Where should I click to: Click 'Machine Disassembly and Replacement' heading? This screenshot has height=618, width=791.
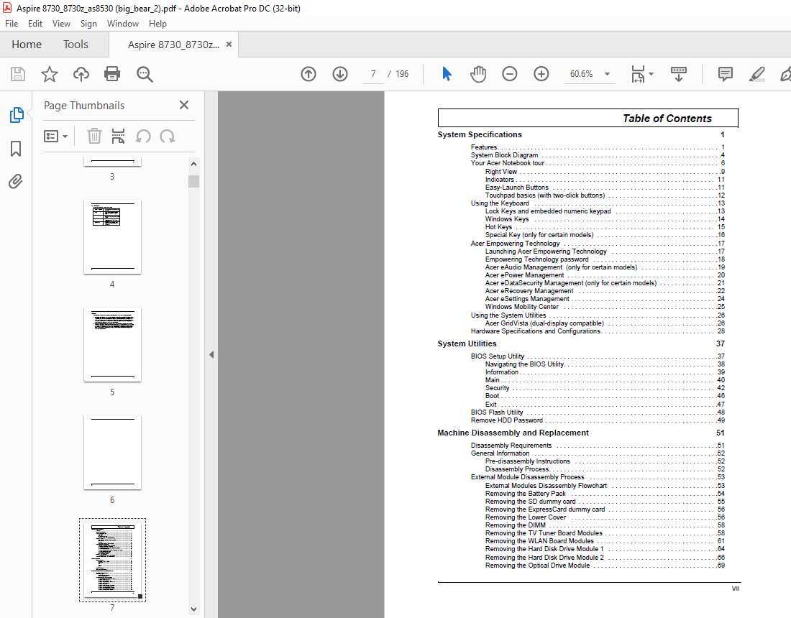513,433
